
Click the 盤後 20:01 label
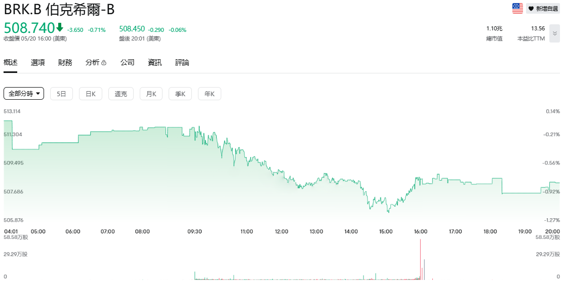click(140, 39)
